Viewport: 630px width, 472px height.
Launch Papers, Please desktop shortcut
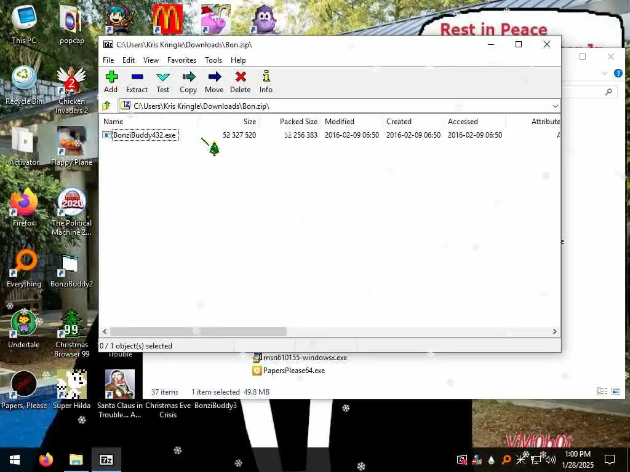tap(24, 390)
